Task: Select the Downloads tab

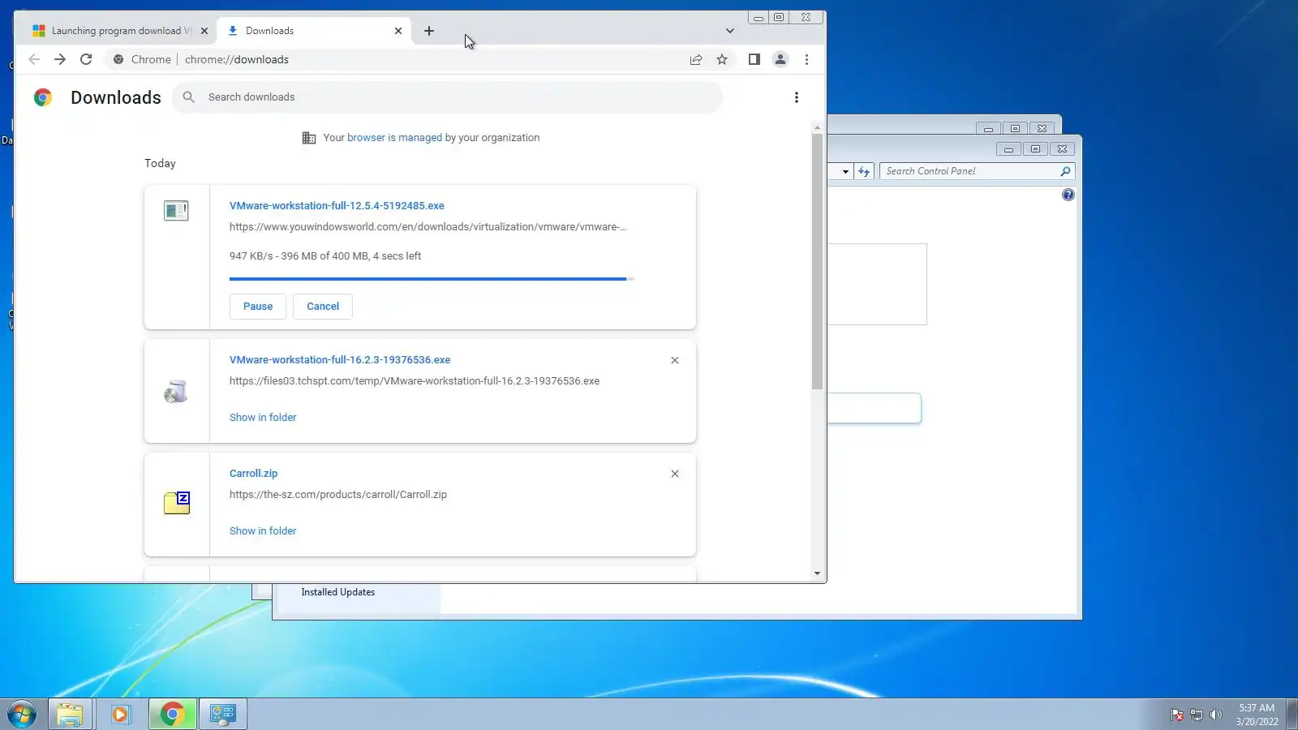Action: coord(315,31)
